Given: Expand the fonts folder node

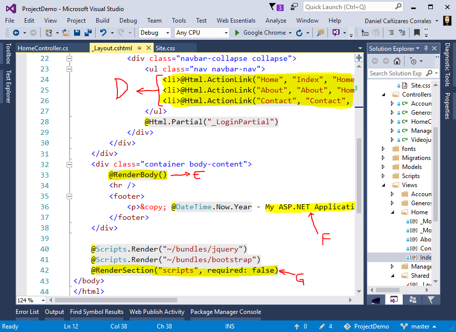Looking at the screenshot, I should pyautogui.click(x=383, y=149).
